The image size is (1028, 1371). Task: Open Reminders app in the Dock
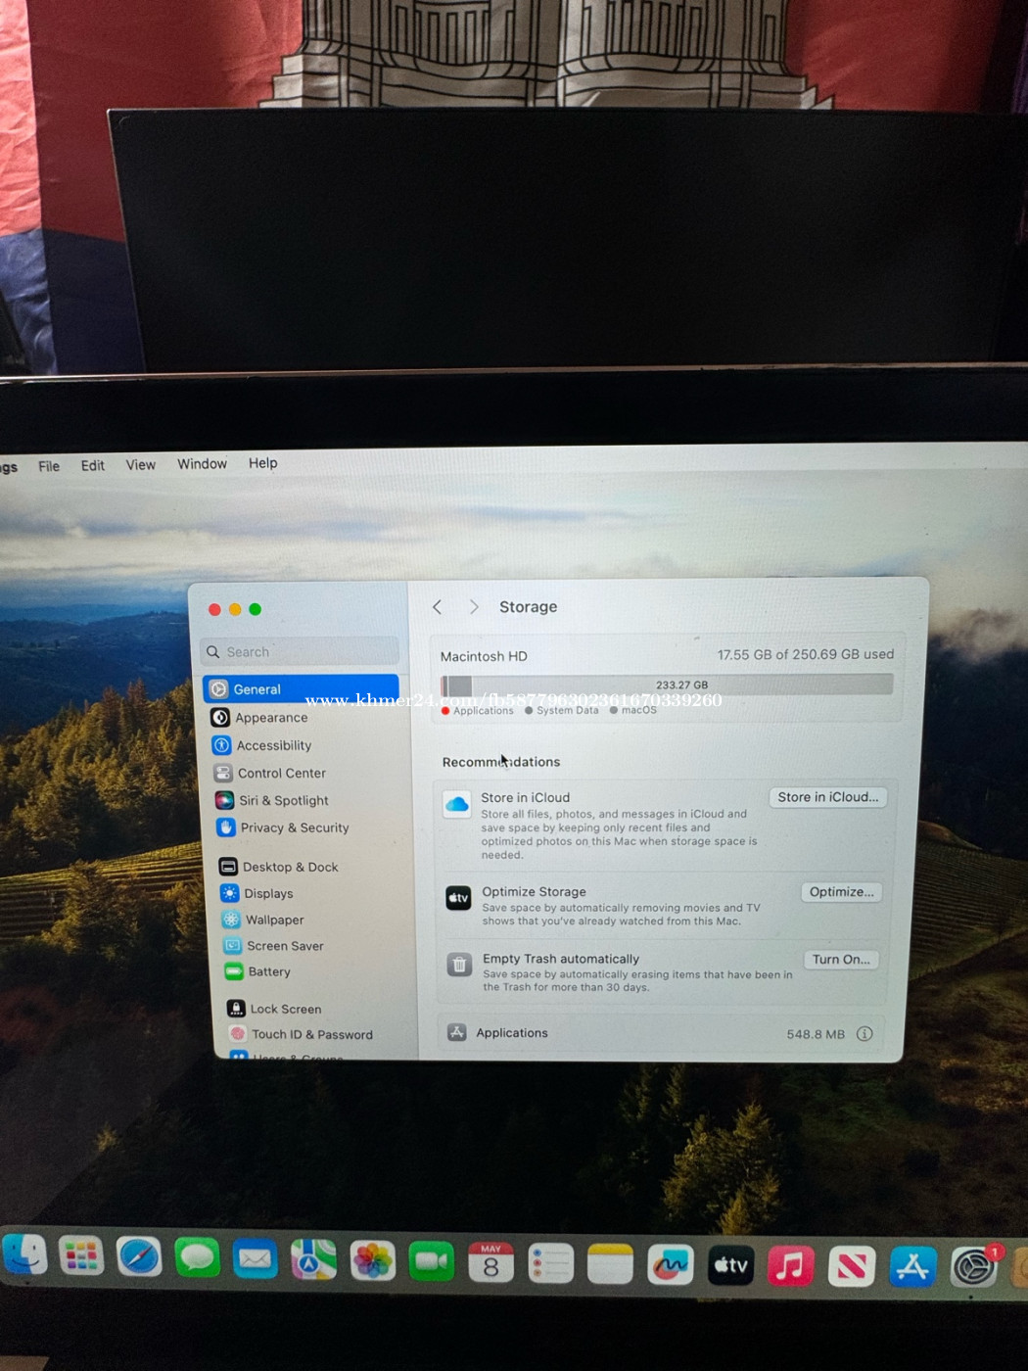pyautogui.click(x=550, y=1264)
